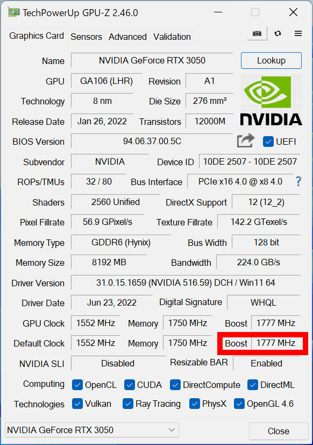The height and width of the screenshot is (445, 313).
Task: Open the GPU selection dropdown at the bottom
Action: 91,430
